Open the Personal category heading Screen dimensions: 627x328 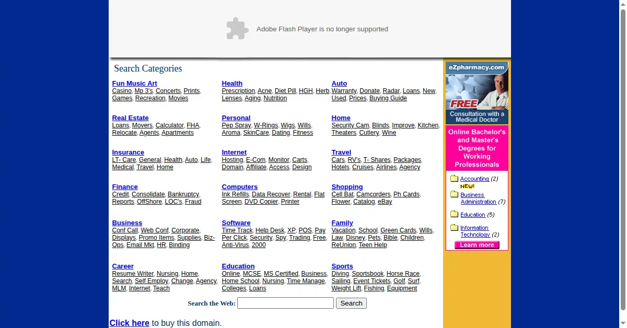236,118
